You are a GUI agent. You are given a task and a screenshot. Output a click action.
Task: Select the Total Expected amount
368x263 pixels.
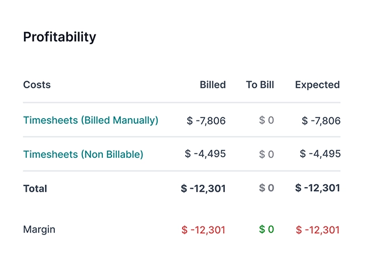318,188
